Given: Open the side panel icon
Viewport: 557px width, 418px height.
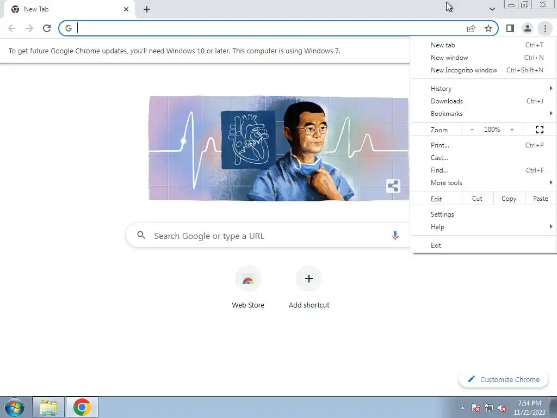Looking at the screenshot, I should pos(510,28).
